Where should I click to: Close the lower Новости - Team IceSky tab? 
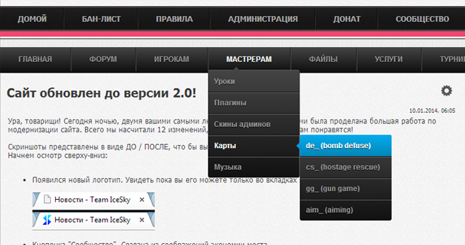141,220
